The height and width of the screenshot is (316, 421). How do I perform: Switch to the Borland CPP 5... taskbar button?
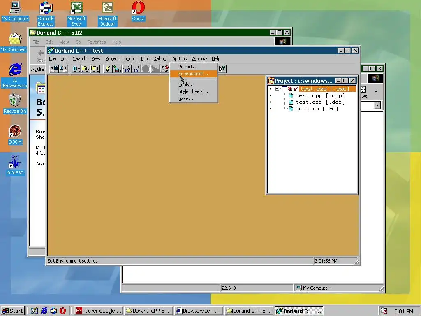[148, 311]
